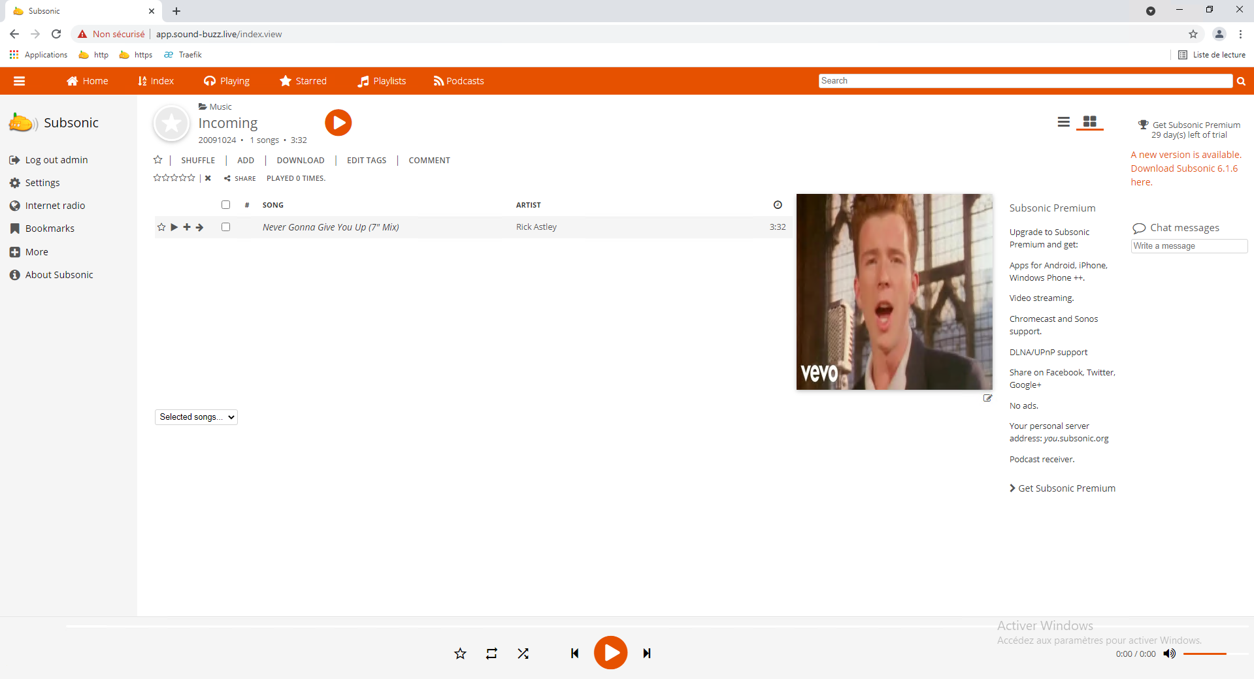
Task: Open the Chrome three-dot menu
Action: pyautogui.click(x=1240, y=34)
